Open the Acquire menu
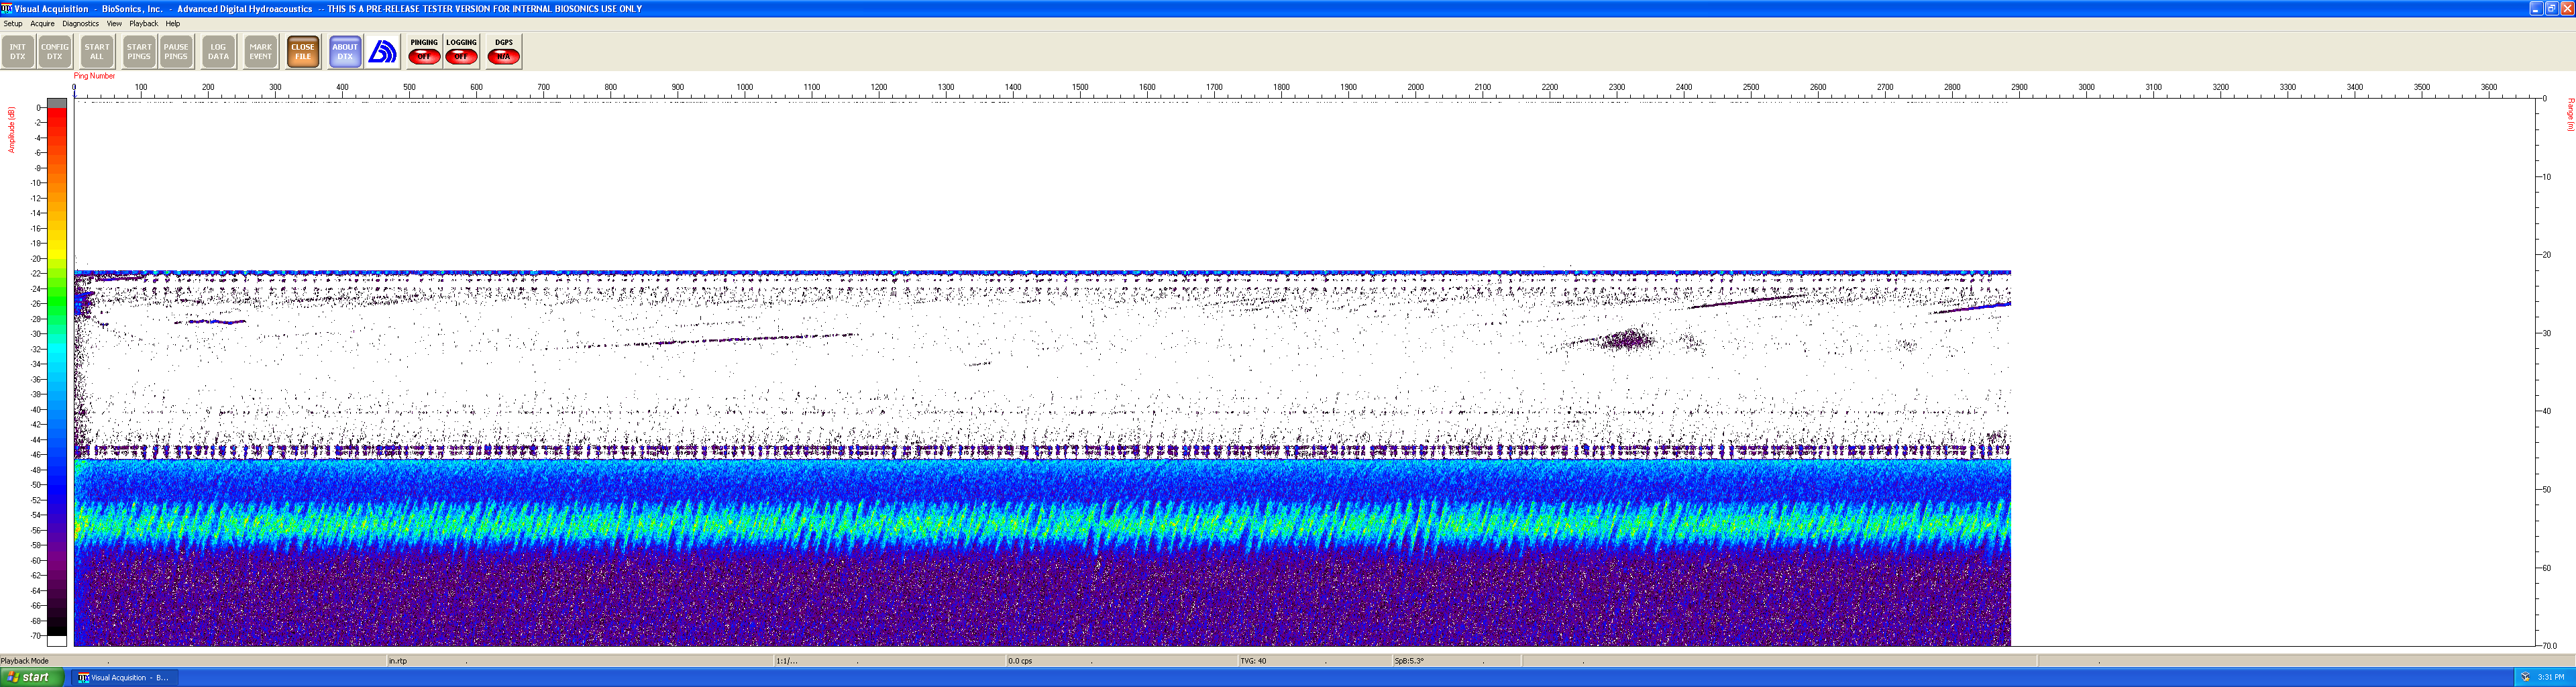This screenshot has height=687, width=2576. [42, 24]
